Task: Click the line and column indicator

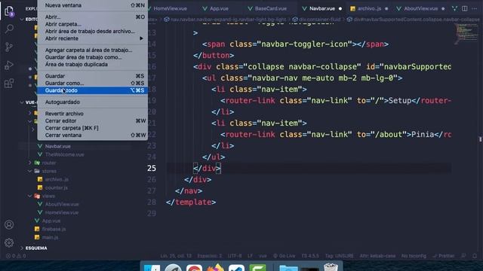Action: (x=176, y=256)
